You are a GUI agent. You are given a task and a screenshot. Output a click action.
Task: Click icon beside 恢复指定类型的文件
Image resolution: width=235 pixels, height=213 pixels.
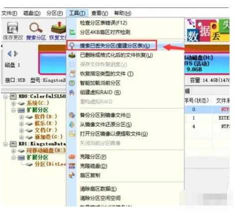[72, 74]
